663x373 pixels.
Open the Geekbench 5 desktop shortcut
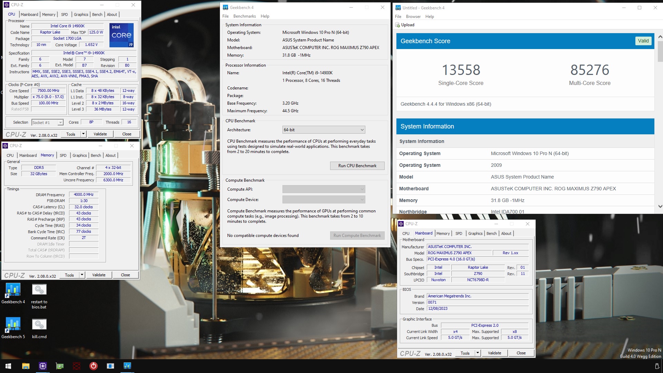13,328
